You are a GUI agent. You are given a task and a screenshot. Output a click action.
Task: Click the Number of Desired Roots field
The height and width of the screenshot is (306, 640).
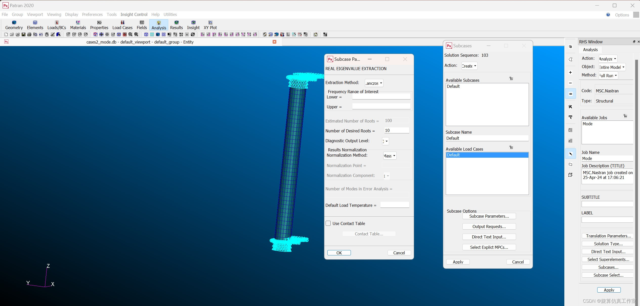(x=396, y=130)
